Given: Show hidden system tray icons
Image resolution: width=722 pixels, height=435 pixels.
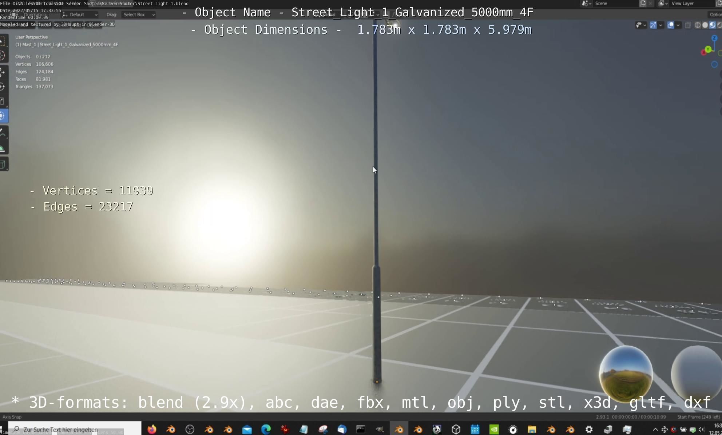Looking at the screenshot, I should (655, 430).
